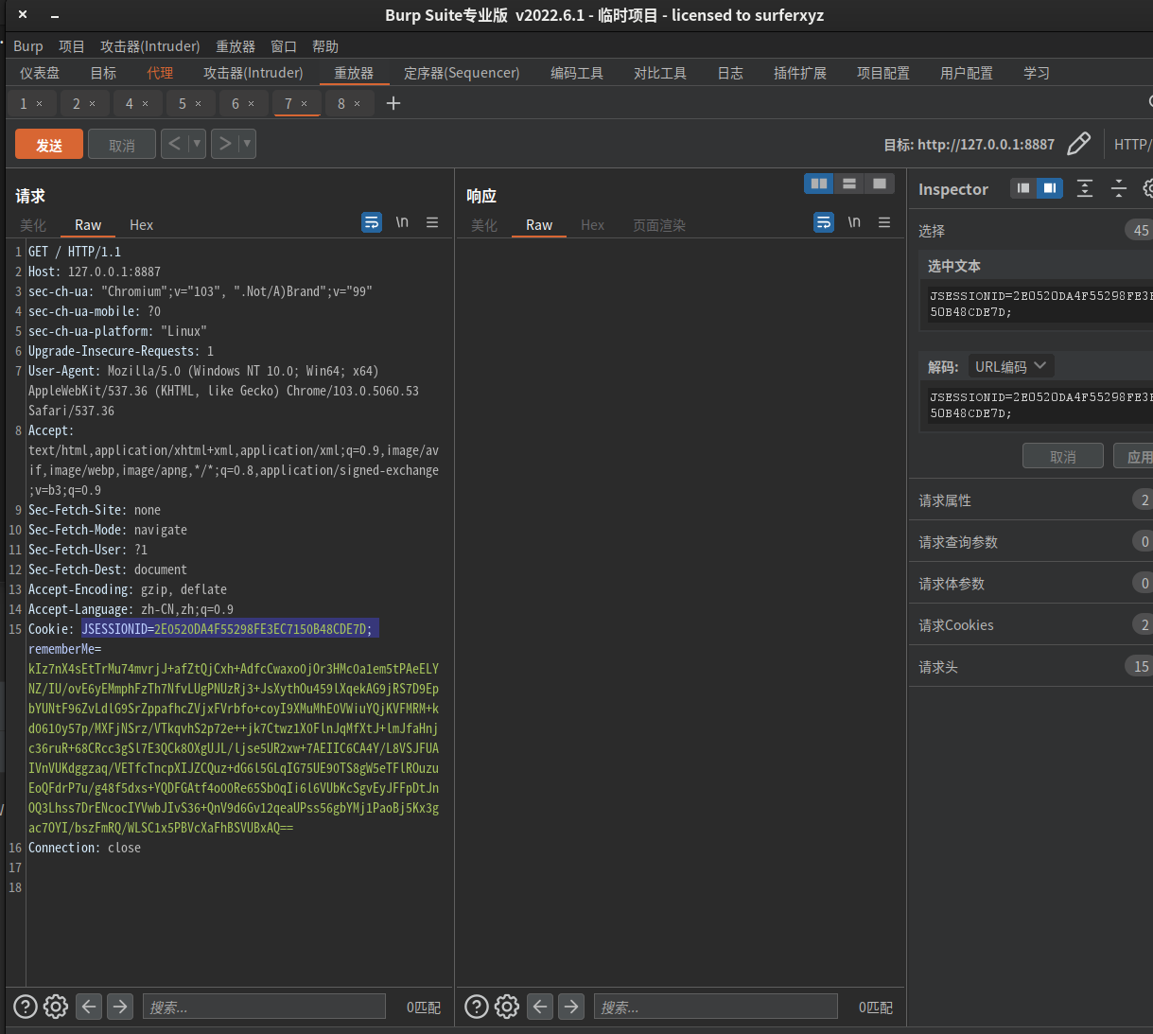Close Repeater tab 4 via its ×
This screenshot has width=1153, height=1034.
pyautogui.click(x=145, y=104)
